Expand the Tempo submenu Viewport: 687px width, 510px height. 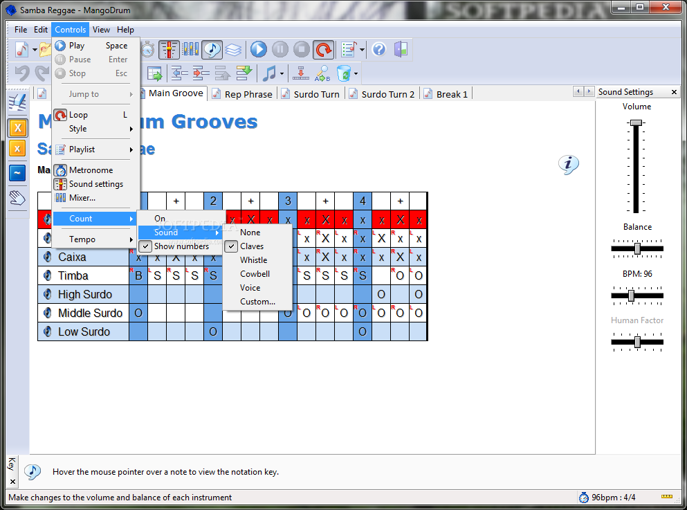click(96, 239)
